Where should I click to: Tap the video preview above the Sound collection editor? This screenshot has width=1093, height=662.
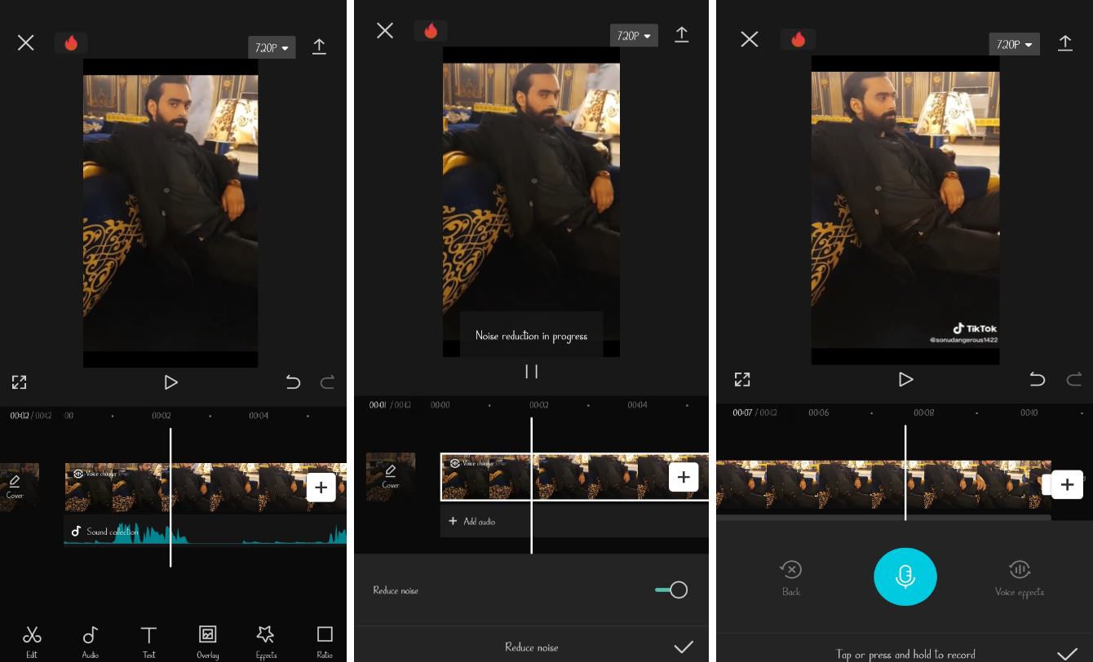[x=170, y=213]
